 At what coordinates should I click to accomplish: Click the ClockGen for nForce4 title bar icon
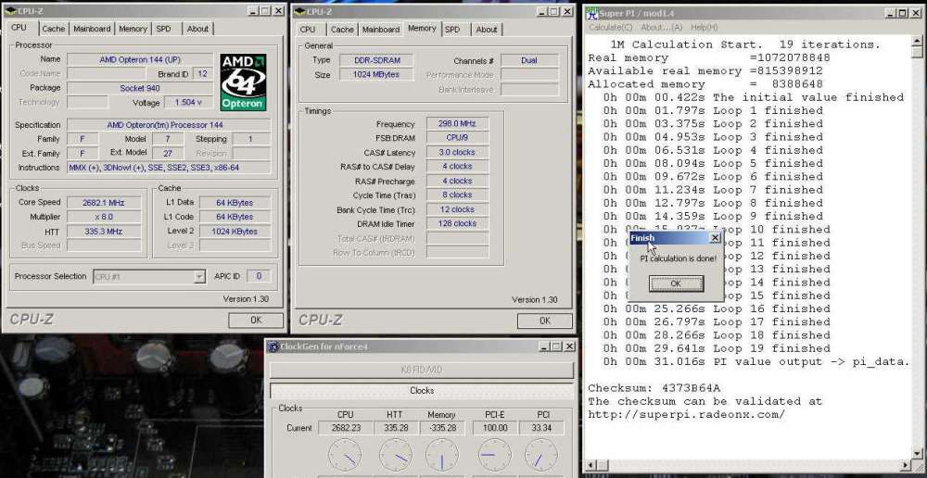point(273,346)
